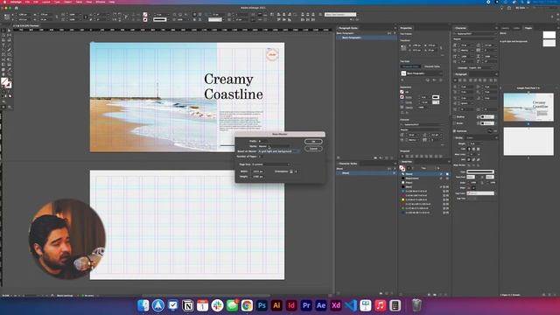
Task: Select the round join icon in Stroke panel
Action: point(474,159)
